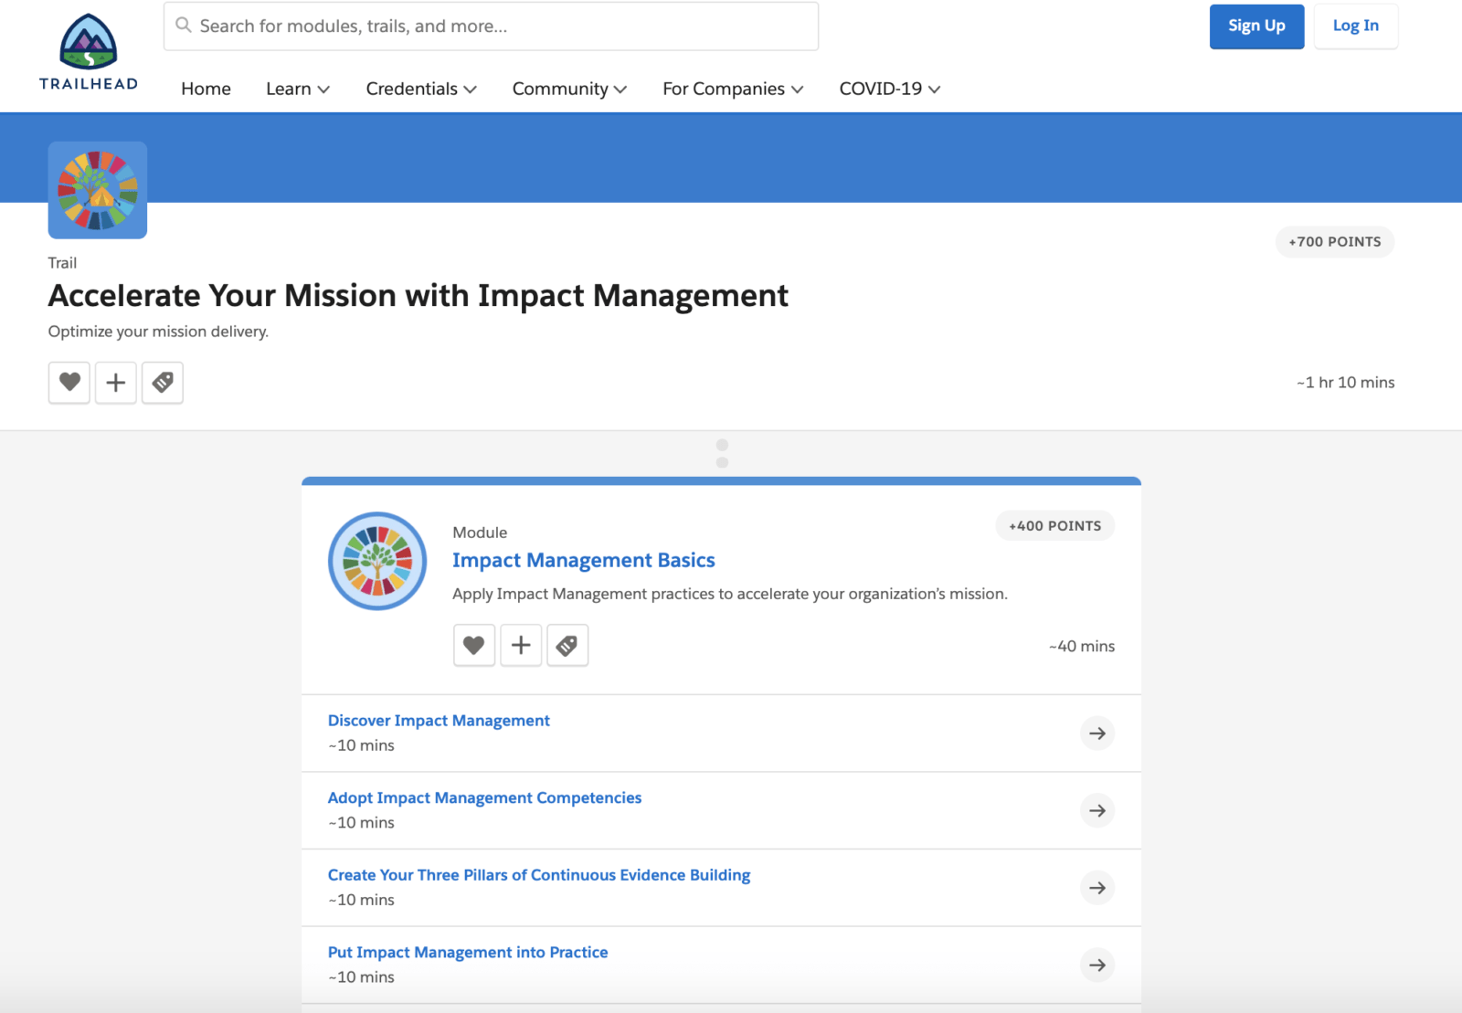Open Create Your Three Pillars of Continuous Evidence Building

tap(539, 875)
